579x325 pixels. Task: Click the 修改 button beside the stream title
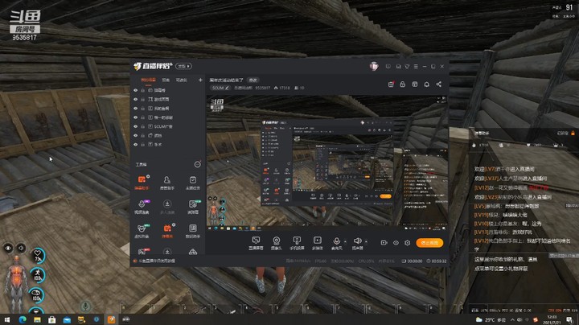click(x=253, y=80)
